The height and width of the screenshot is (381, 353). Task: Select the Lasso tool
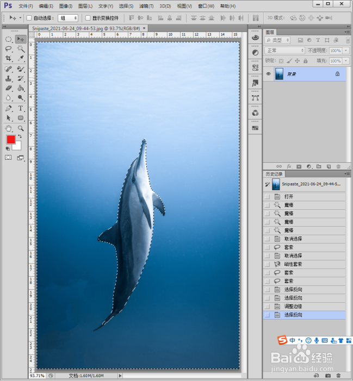pos(9,49)
